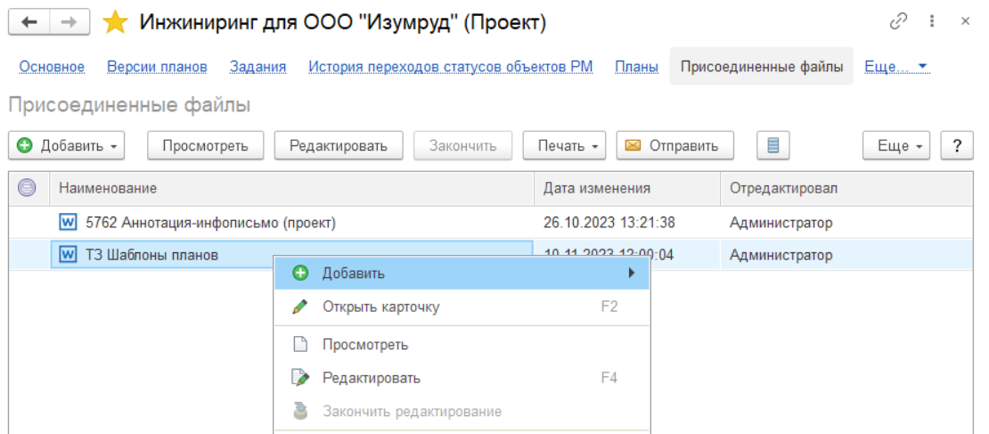Click the yellow star favorites icon
This screenshot has width=989, height=434.
[x=116, y=23]
